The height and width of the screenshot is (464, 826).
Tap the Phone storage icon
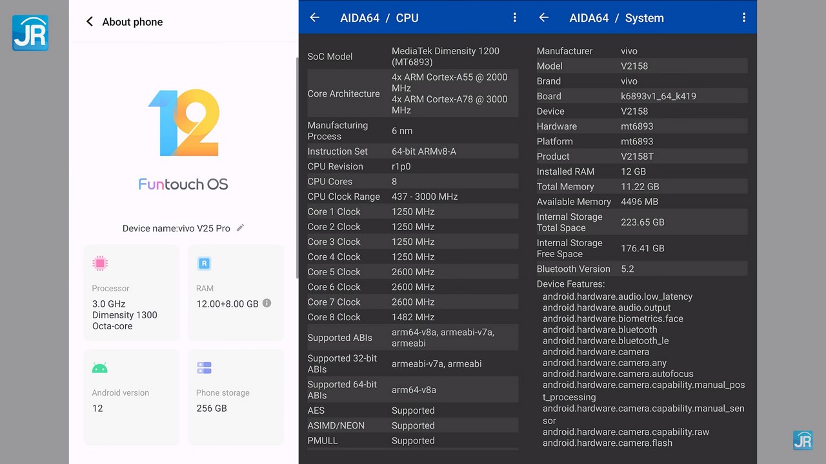(204, 368)
